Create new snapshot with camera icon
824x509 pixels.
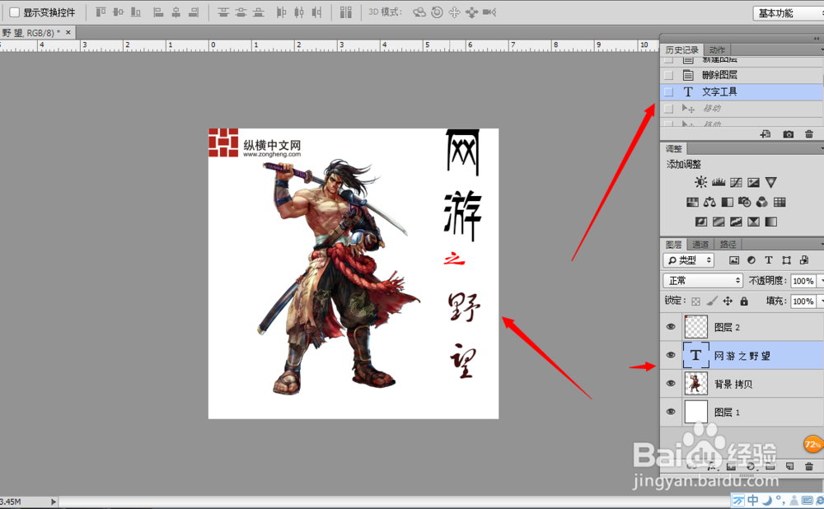[788, 134]
